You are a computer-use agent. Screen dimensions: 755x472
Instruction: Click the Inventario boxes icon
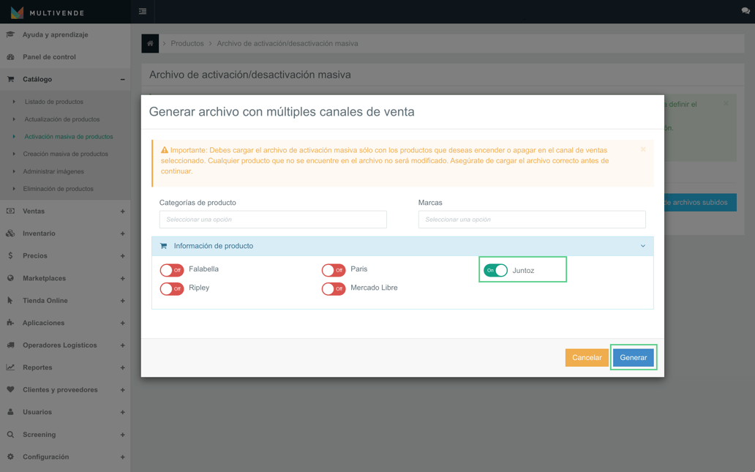[10, 233]
